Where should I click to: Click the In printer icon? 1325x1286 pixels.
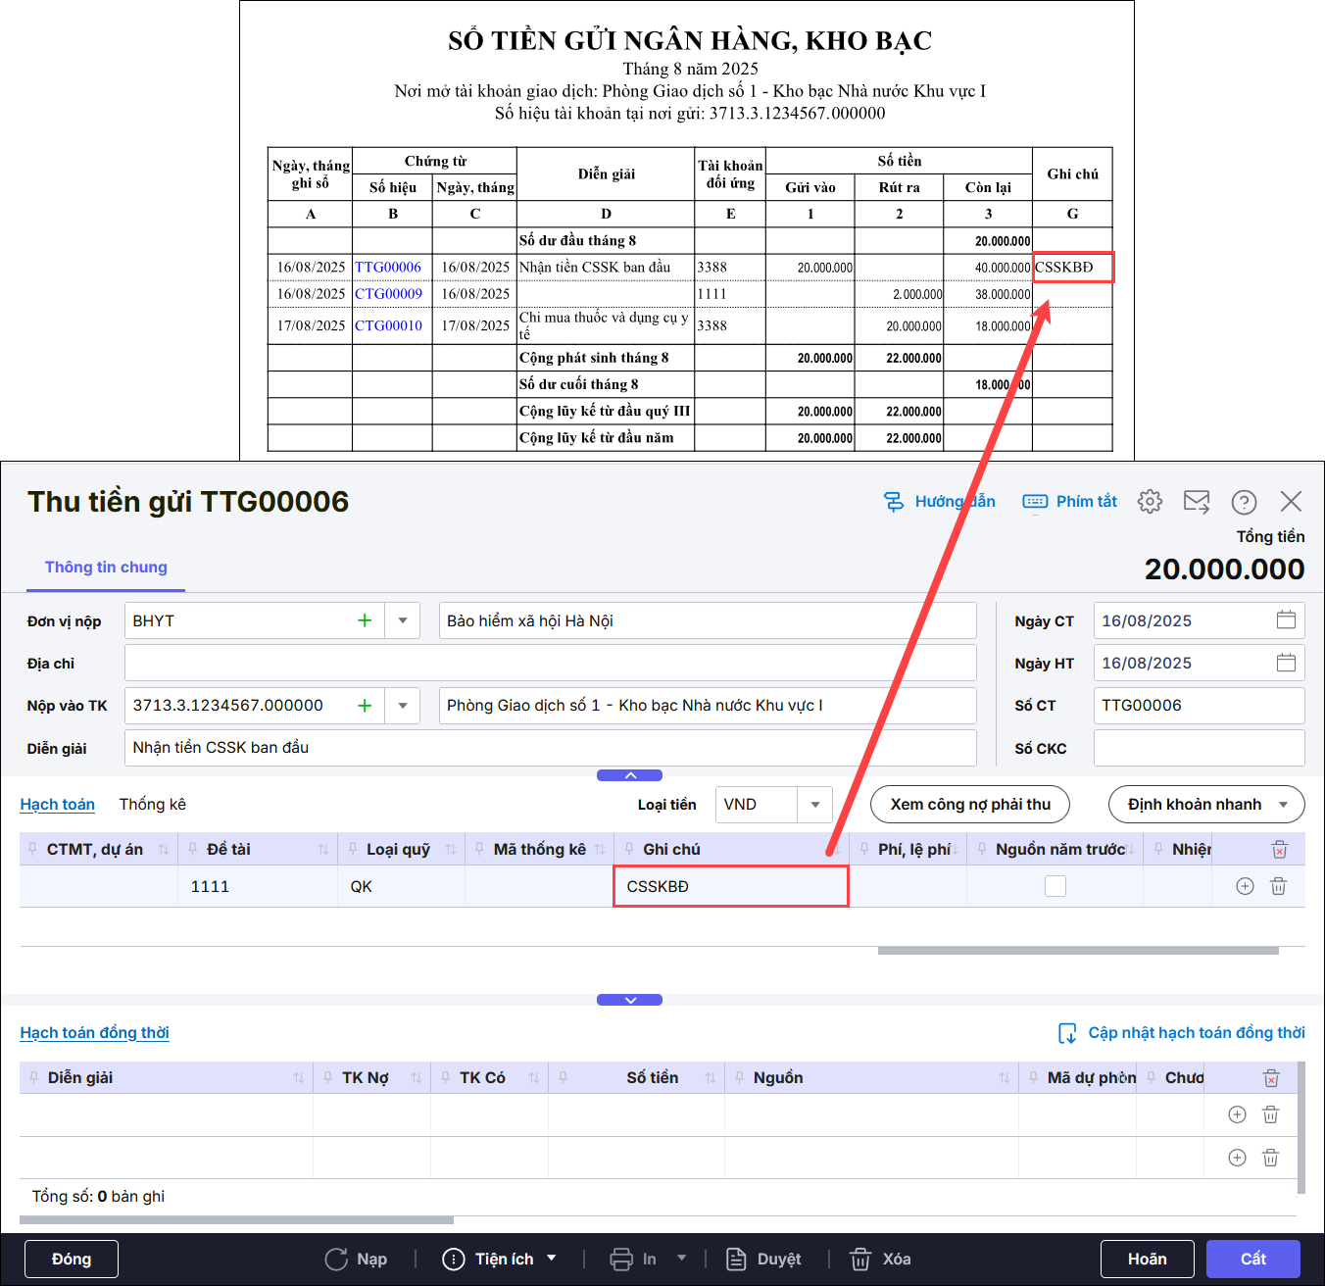[621, 1260]
